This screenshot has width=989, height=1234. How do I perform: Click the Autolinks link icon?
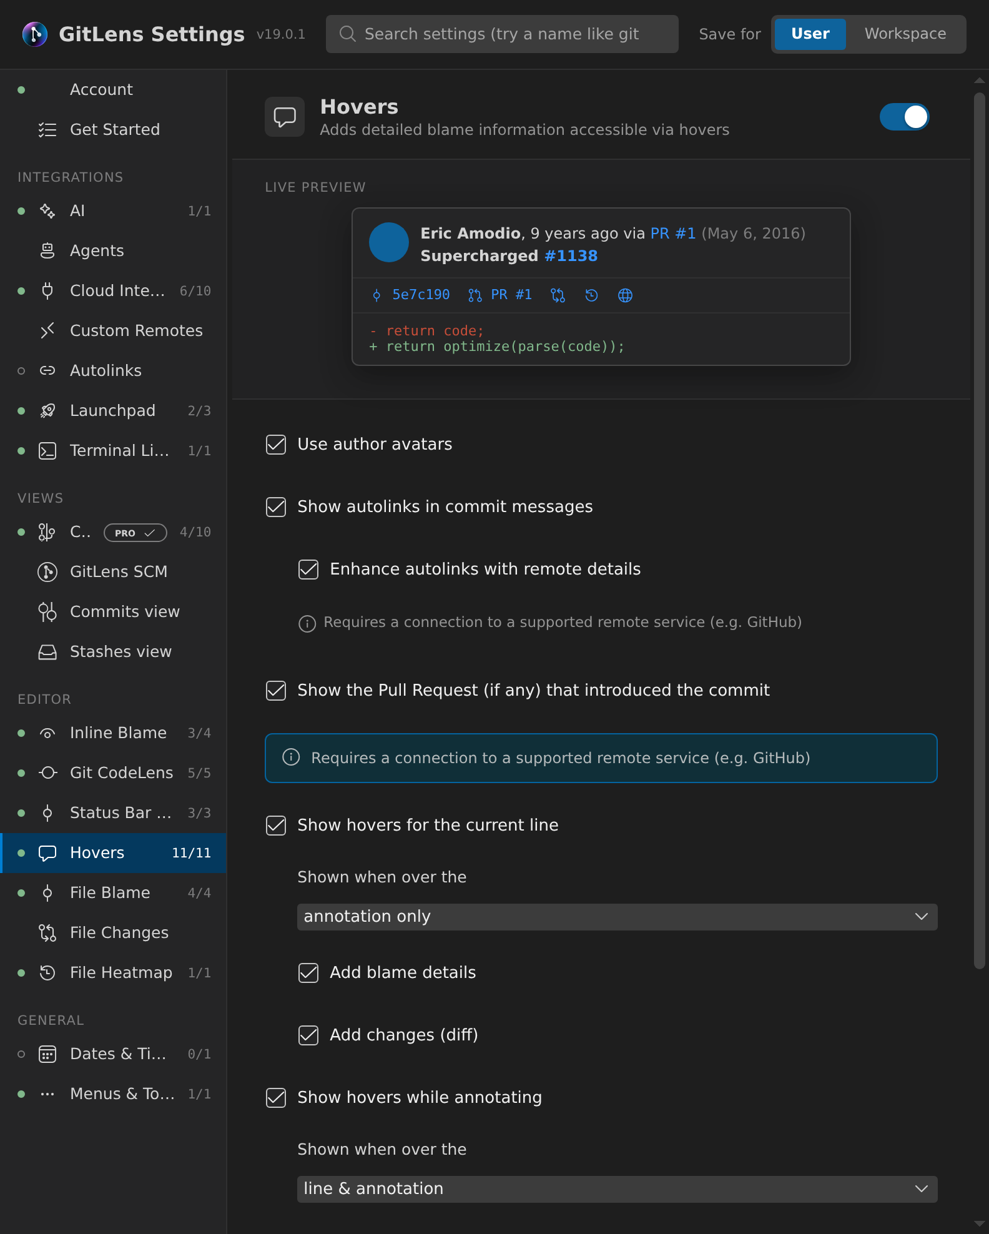point(47,370)
